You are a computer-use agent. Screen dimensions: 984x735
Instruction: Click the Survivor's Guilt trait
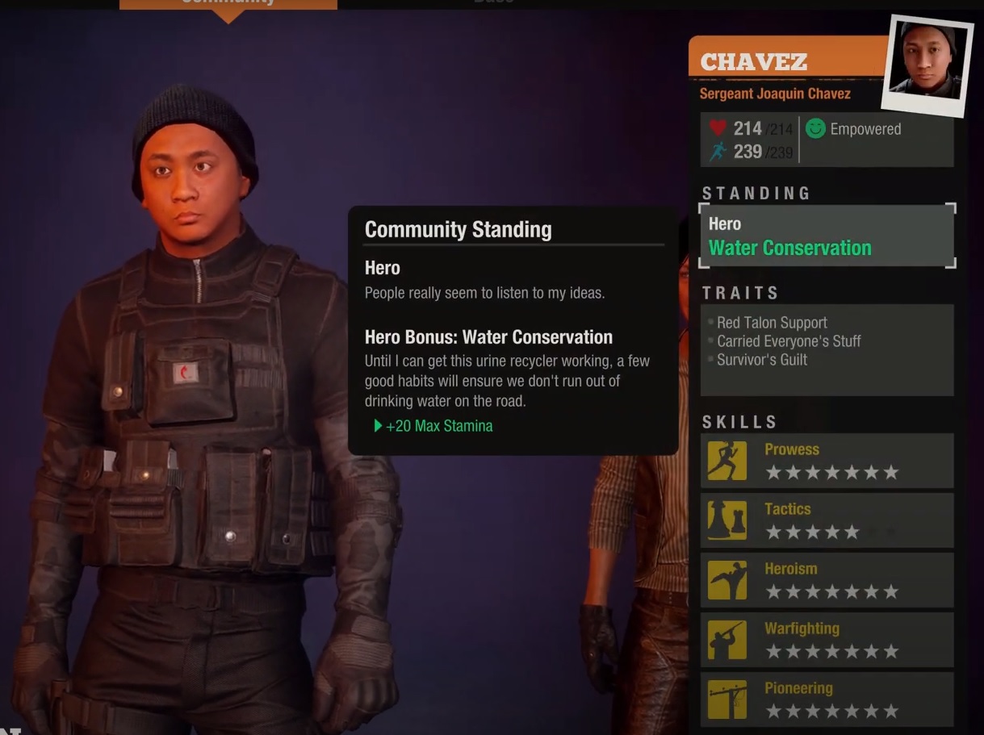point(761,360)
